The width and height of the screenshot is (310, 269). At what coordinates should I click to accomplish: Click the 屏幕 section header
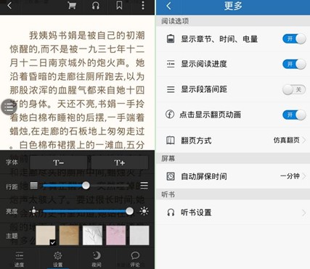pos(168,159)
